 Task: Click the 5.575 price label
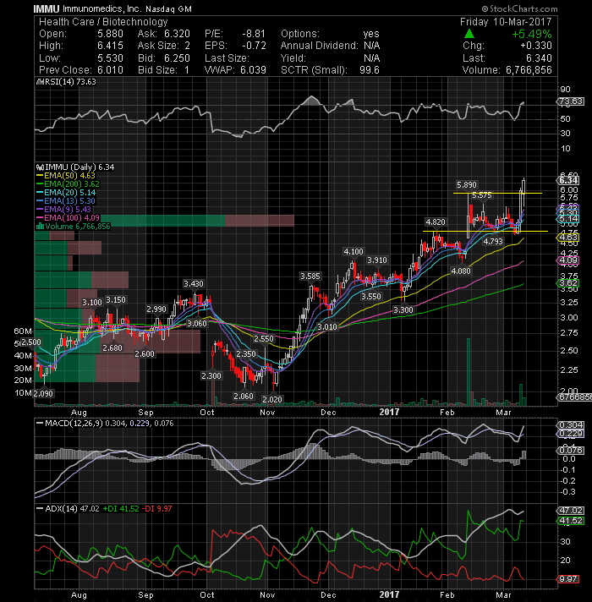482,195
